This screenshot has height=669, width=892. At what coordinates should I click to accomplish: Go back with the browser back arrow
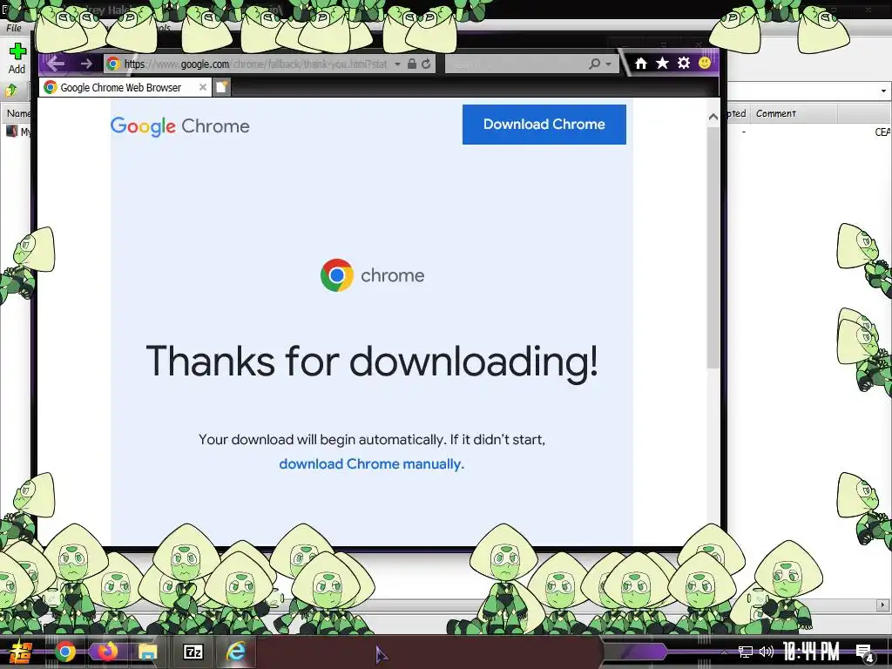tap(55, 63)
